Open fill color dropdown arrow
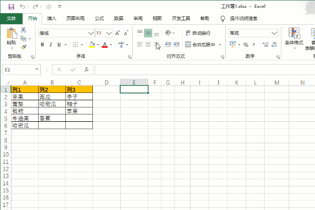Image resolution: width=315 pixels, height=210 pixels. coord(98,45)
